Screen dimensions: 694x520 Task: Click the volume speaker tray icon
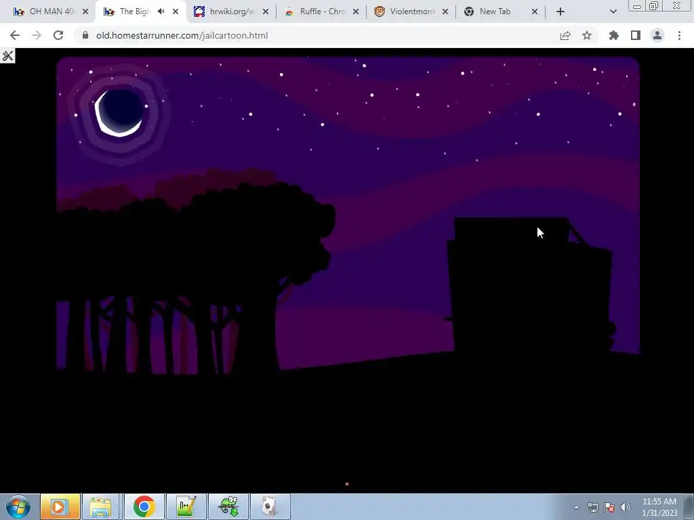click(x=626, y=507)
